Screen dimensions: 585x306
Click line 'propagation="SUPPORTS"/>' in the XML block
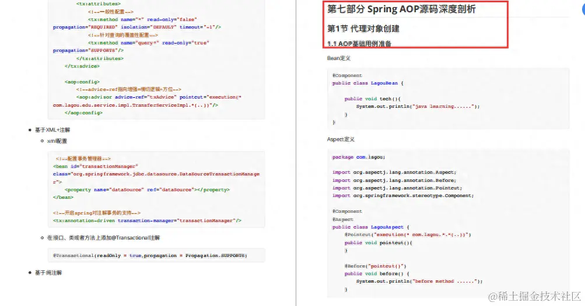point(88,51)
